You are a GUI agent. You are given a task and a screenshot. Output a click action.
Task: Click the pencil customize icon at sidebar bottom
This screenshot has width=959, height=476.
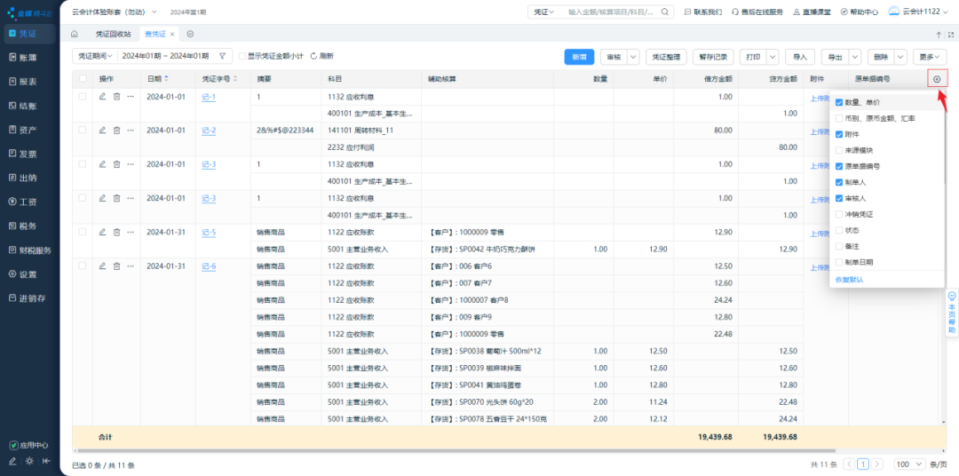click(x=12, y=461)
